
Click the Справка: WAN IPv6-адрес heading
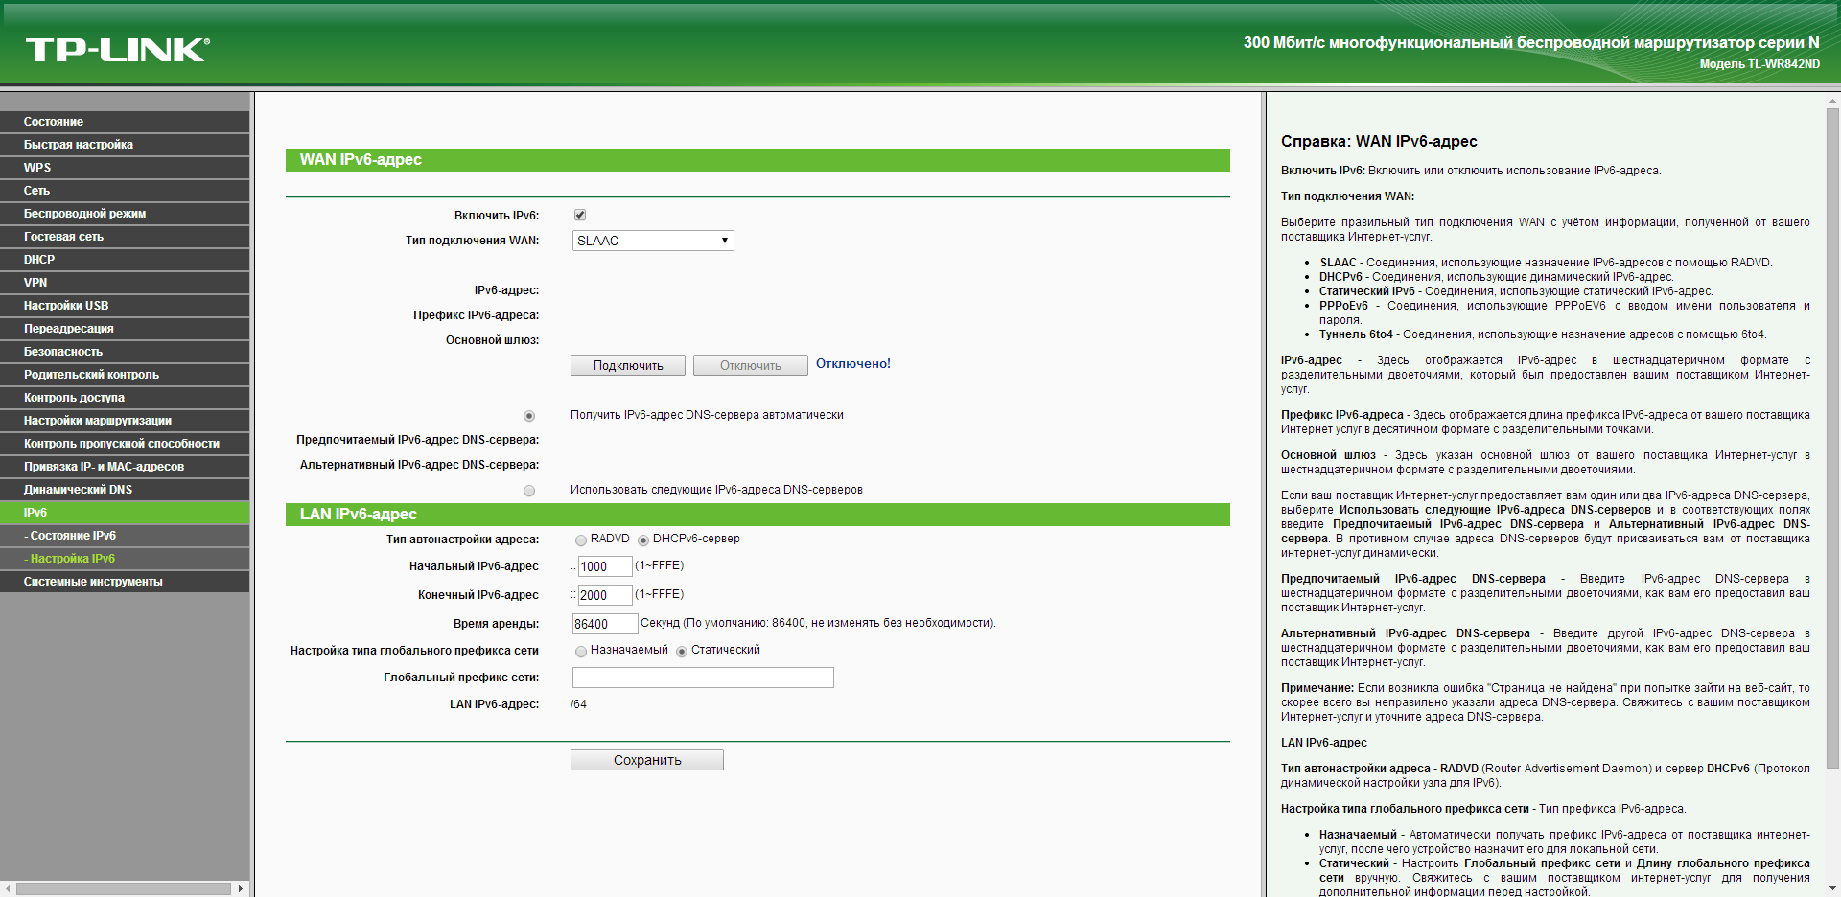click(x=1379, y=142)
